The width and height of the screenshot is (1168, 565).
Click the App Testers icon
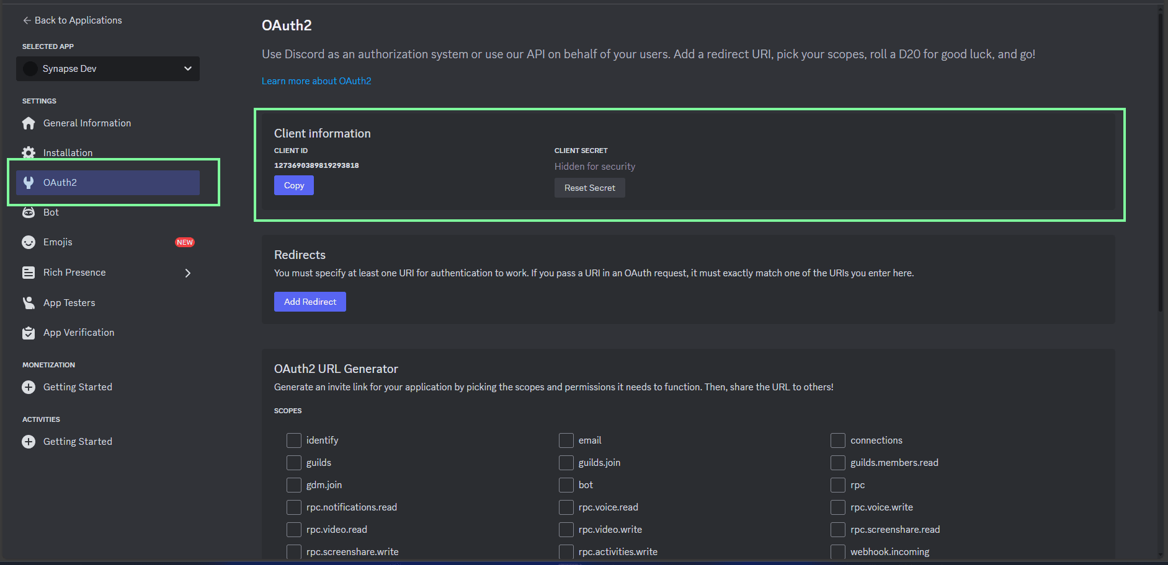click(29, 303)
